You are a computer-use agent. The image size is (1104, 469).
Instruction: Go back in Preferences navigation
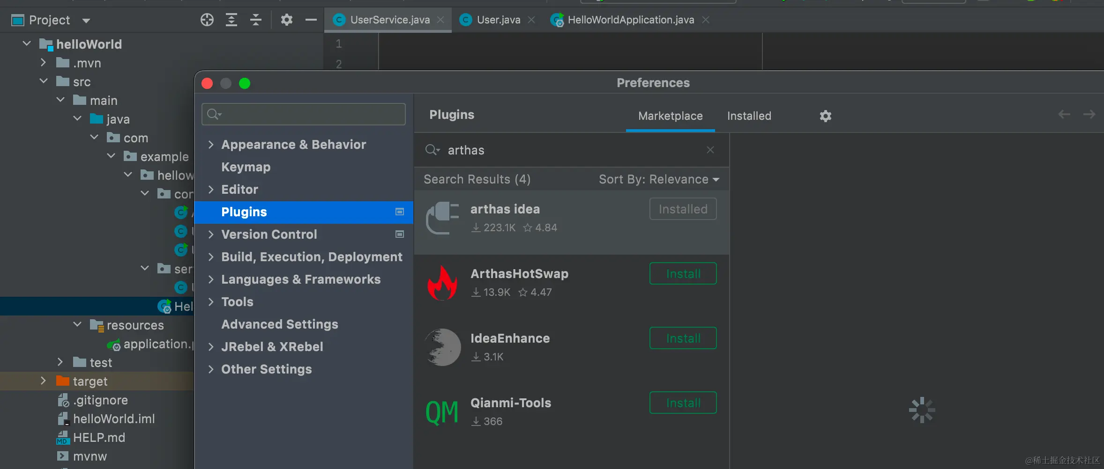tap(1064, 114)
